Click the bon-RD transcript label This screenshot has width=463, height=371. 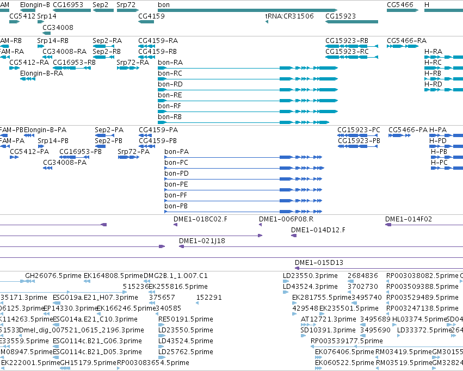click(x=170, y=84)
